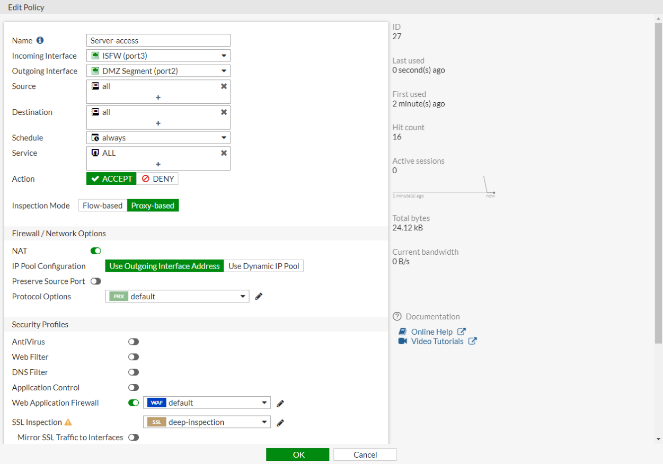Image resolution: width=663 pixels, height=464 pixels.
Task: Remove 'all' from the Source field
Action: [x=224, y=86]
